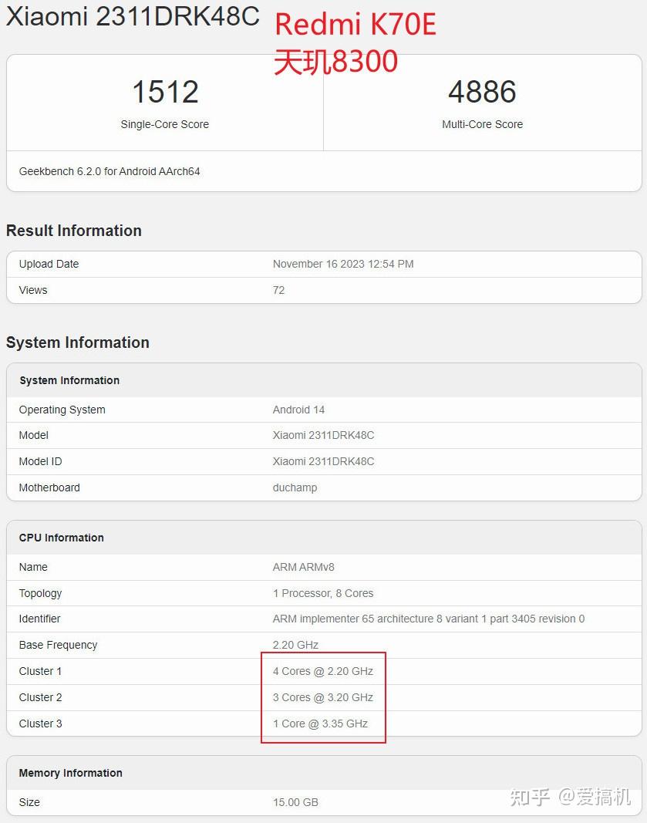The height and width of the screenshot is (823, 647).
Task: Click the Xiaomi 2311DRK48C page title
Action: point(133,16)
